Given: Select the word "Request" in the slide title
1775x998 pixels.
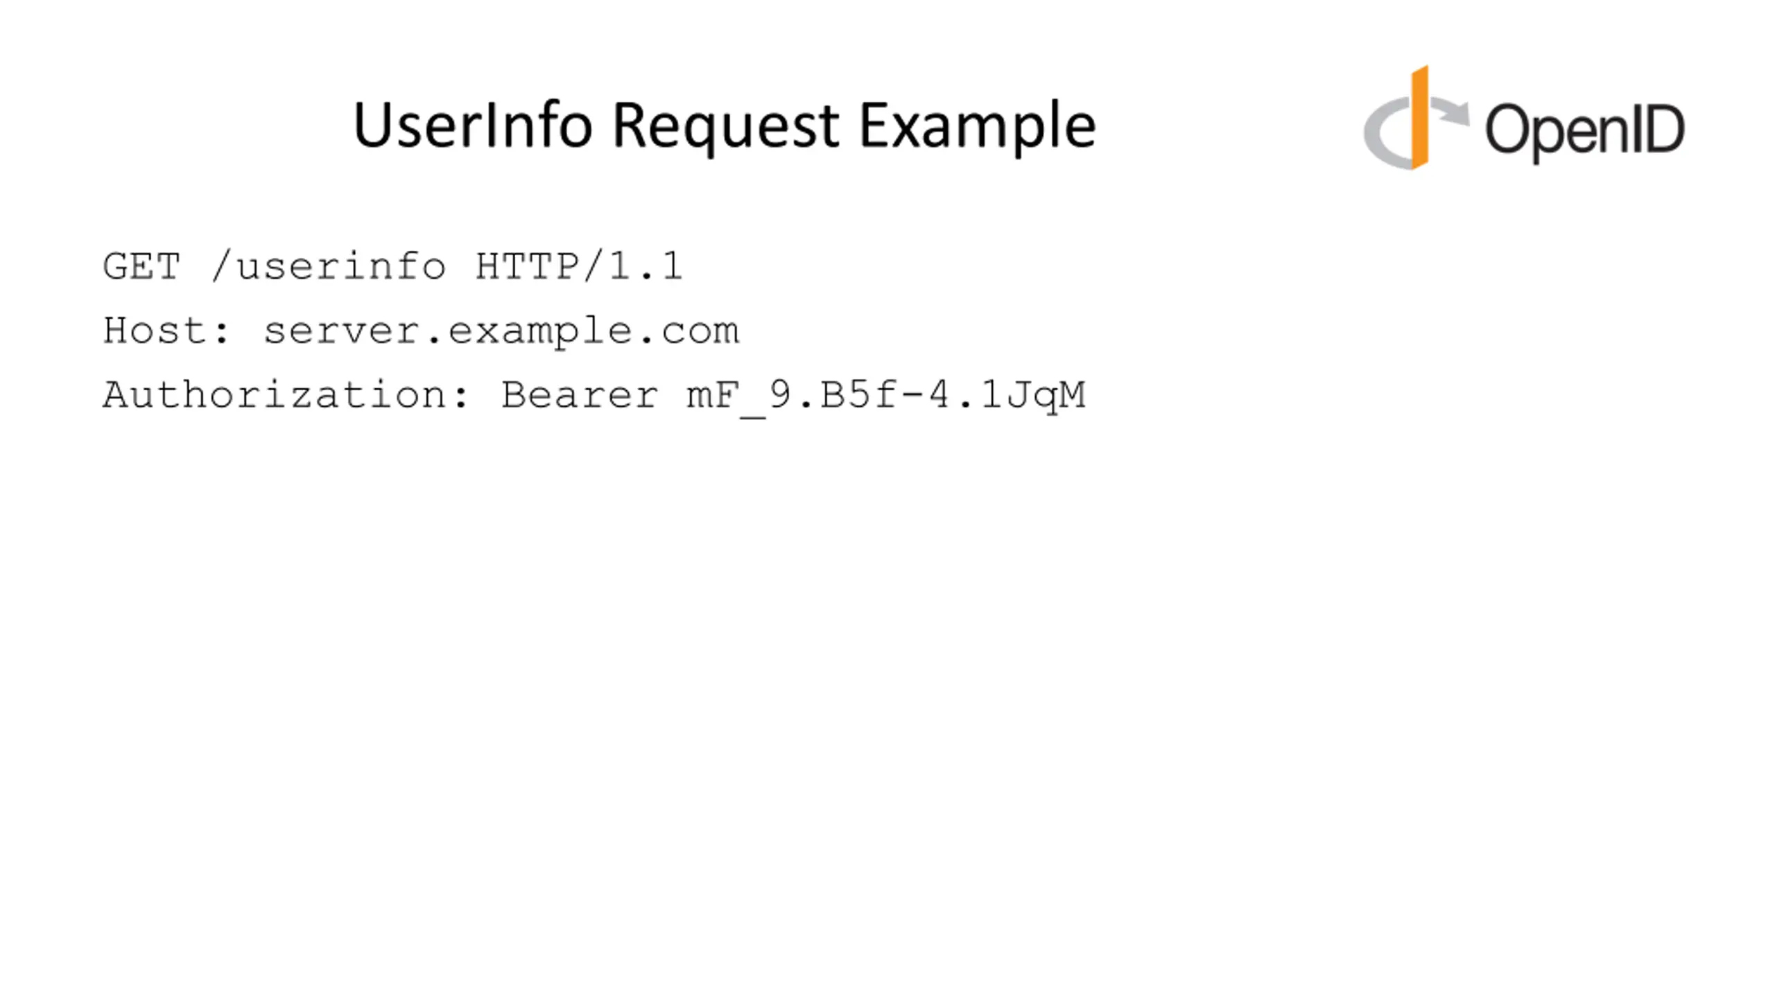Looking at the screenshot, I should click(x=726, y=125).
